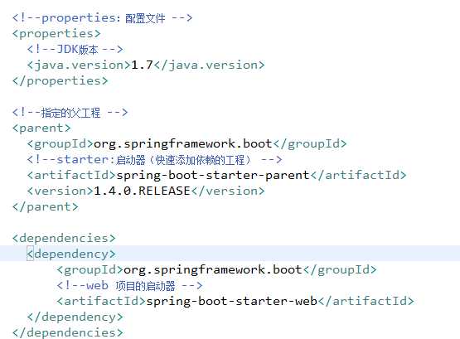Image resolution: width=460 pixels, height=339 pixels.
Task: Click the opening <parent> tag
Action: [41, 128]
